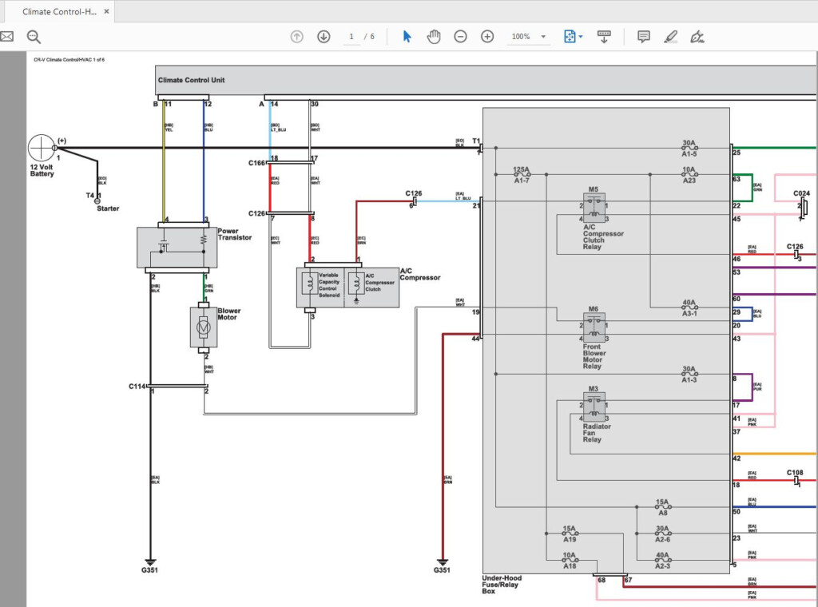Close the Climate Control-H... tab
This screenshot has height=607, width=818.
pyautogui.click(x=106, y=11)
